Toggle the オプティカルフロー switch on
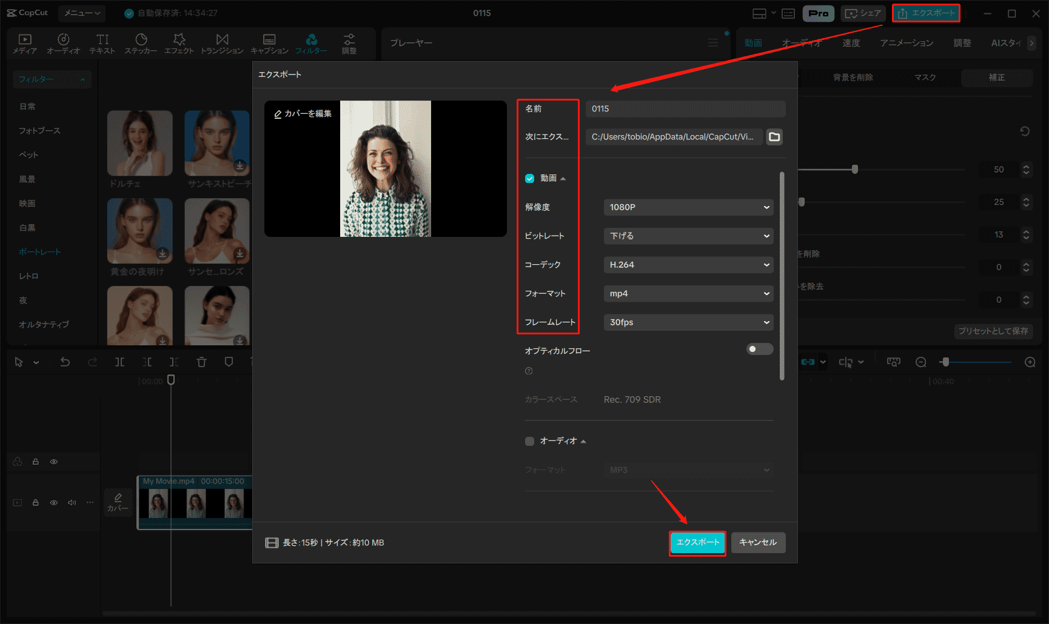 759,349
